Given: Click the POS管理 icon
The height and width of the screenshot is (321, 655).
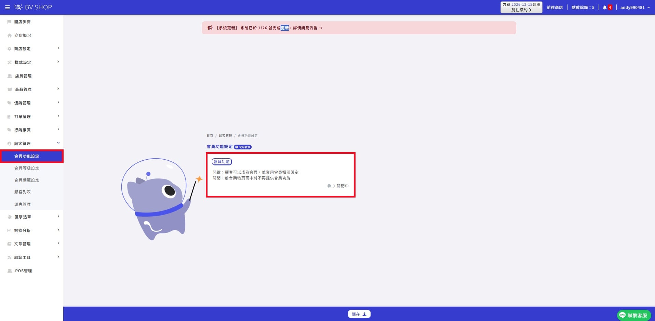Looking at the screenshot, I should pos(10,271).
